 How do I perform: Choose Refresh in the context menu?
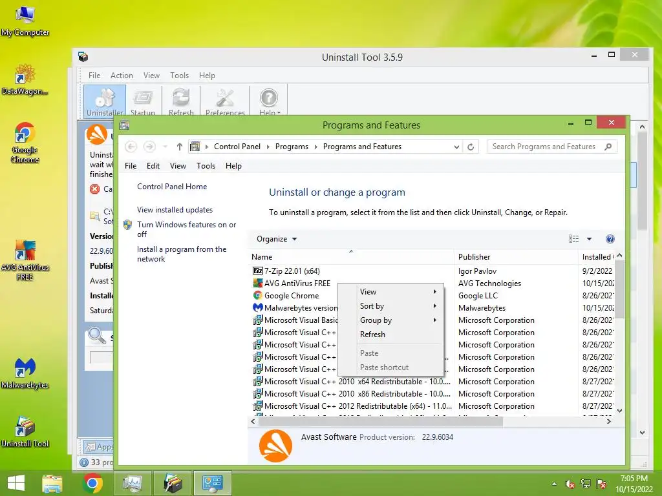391,335
